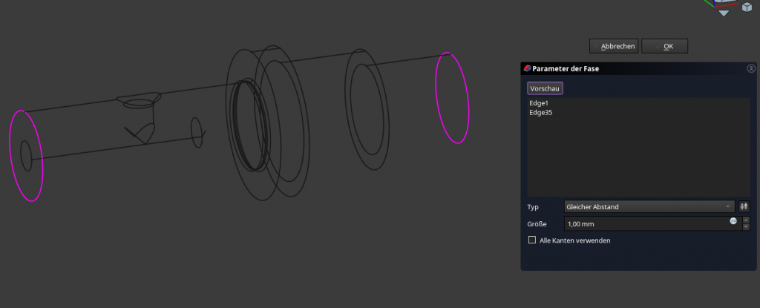The image size is (760, 308).
Task: Open the expression editor icon in Größe field
Action: (x=733, y=221)
